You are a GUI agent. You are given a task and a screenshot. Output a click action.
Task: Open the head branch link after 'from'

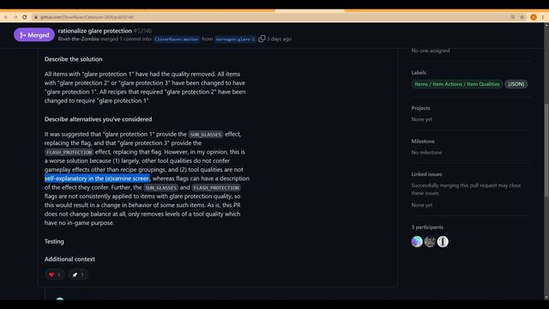point(235,39)
